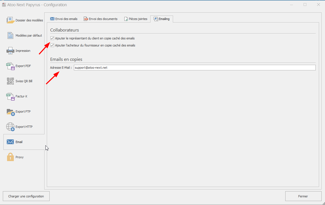The width and height of the screenshot is (325, 205).
Task: Open the Envoi des documents tab
Action: pyautogui.click(x=100, y=19)
